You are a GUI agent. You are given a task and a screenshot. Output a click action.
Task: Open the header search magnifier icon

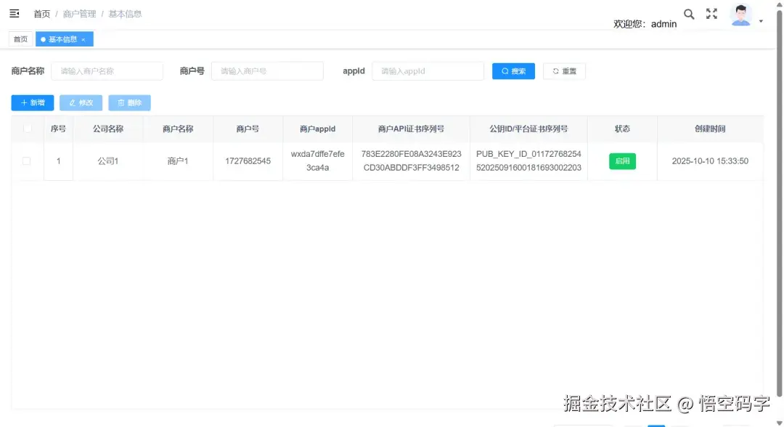[x=689, y=14]
